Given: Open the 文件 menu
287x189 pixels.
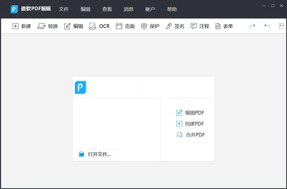Looking at the screenshot, I should [64, 9].
